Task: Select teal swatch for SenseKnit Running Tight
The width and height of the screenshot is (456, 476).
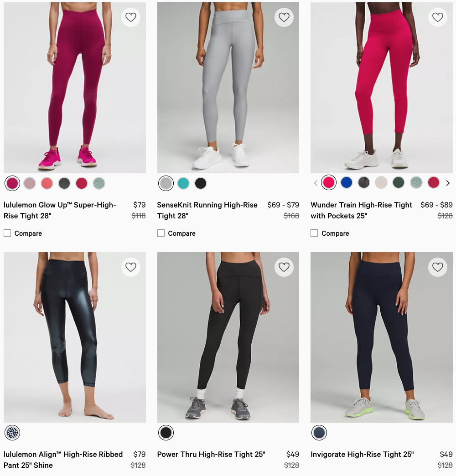Action: (x=183, y=183)
